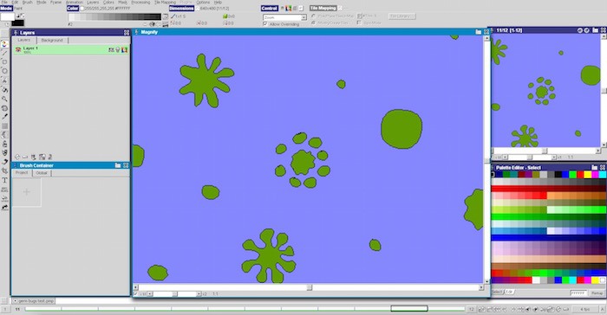Click the highlighted frame marker in timeline
Screen dimensions: 607x315
click(x=409, y=308)
